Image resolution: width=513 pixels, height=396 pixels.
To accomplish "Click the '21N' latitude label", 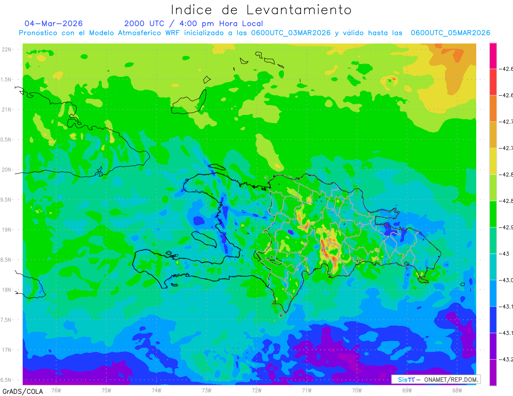I will click(x=7, y=109).
